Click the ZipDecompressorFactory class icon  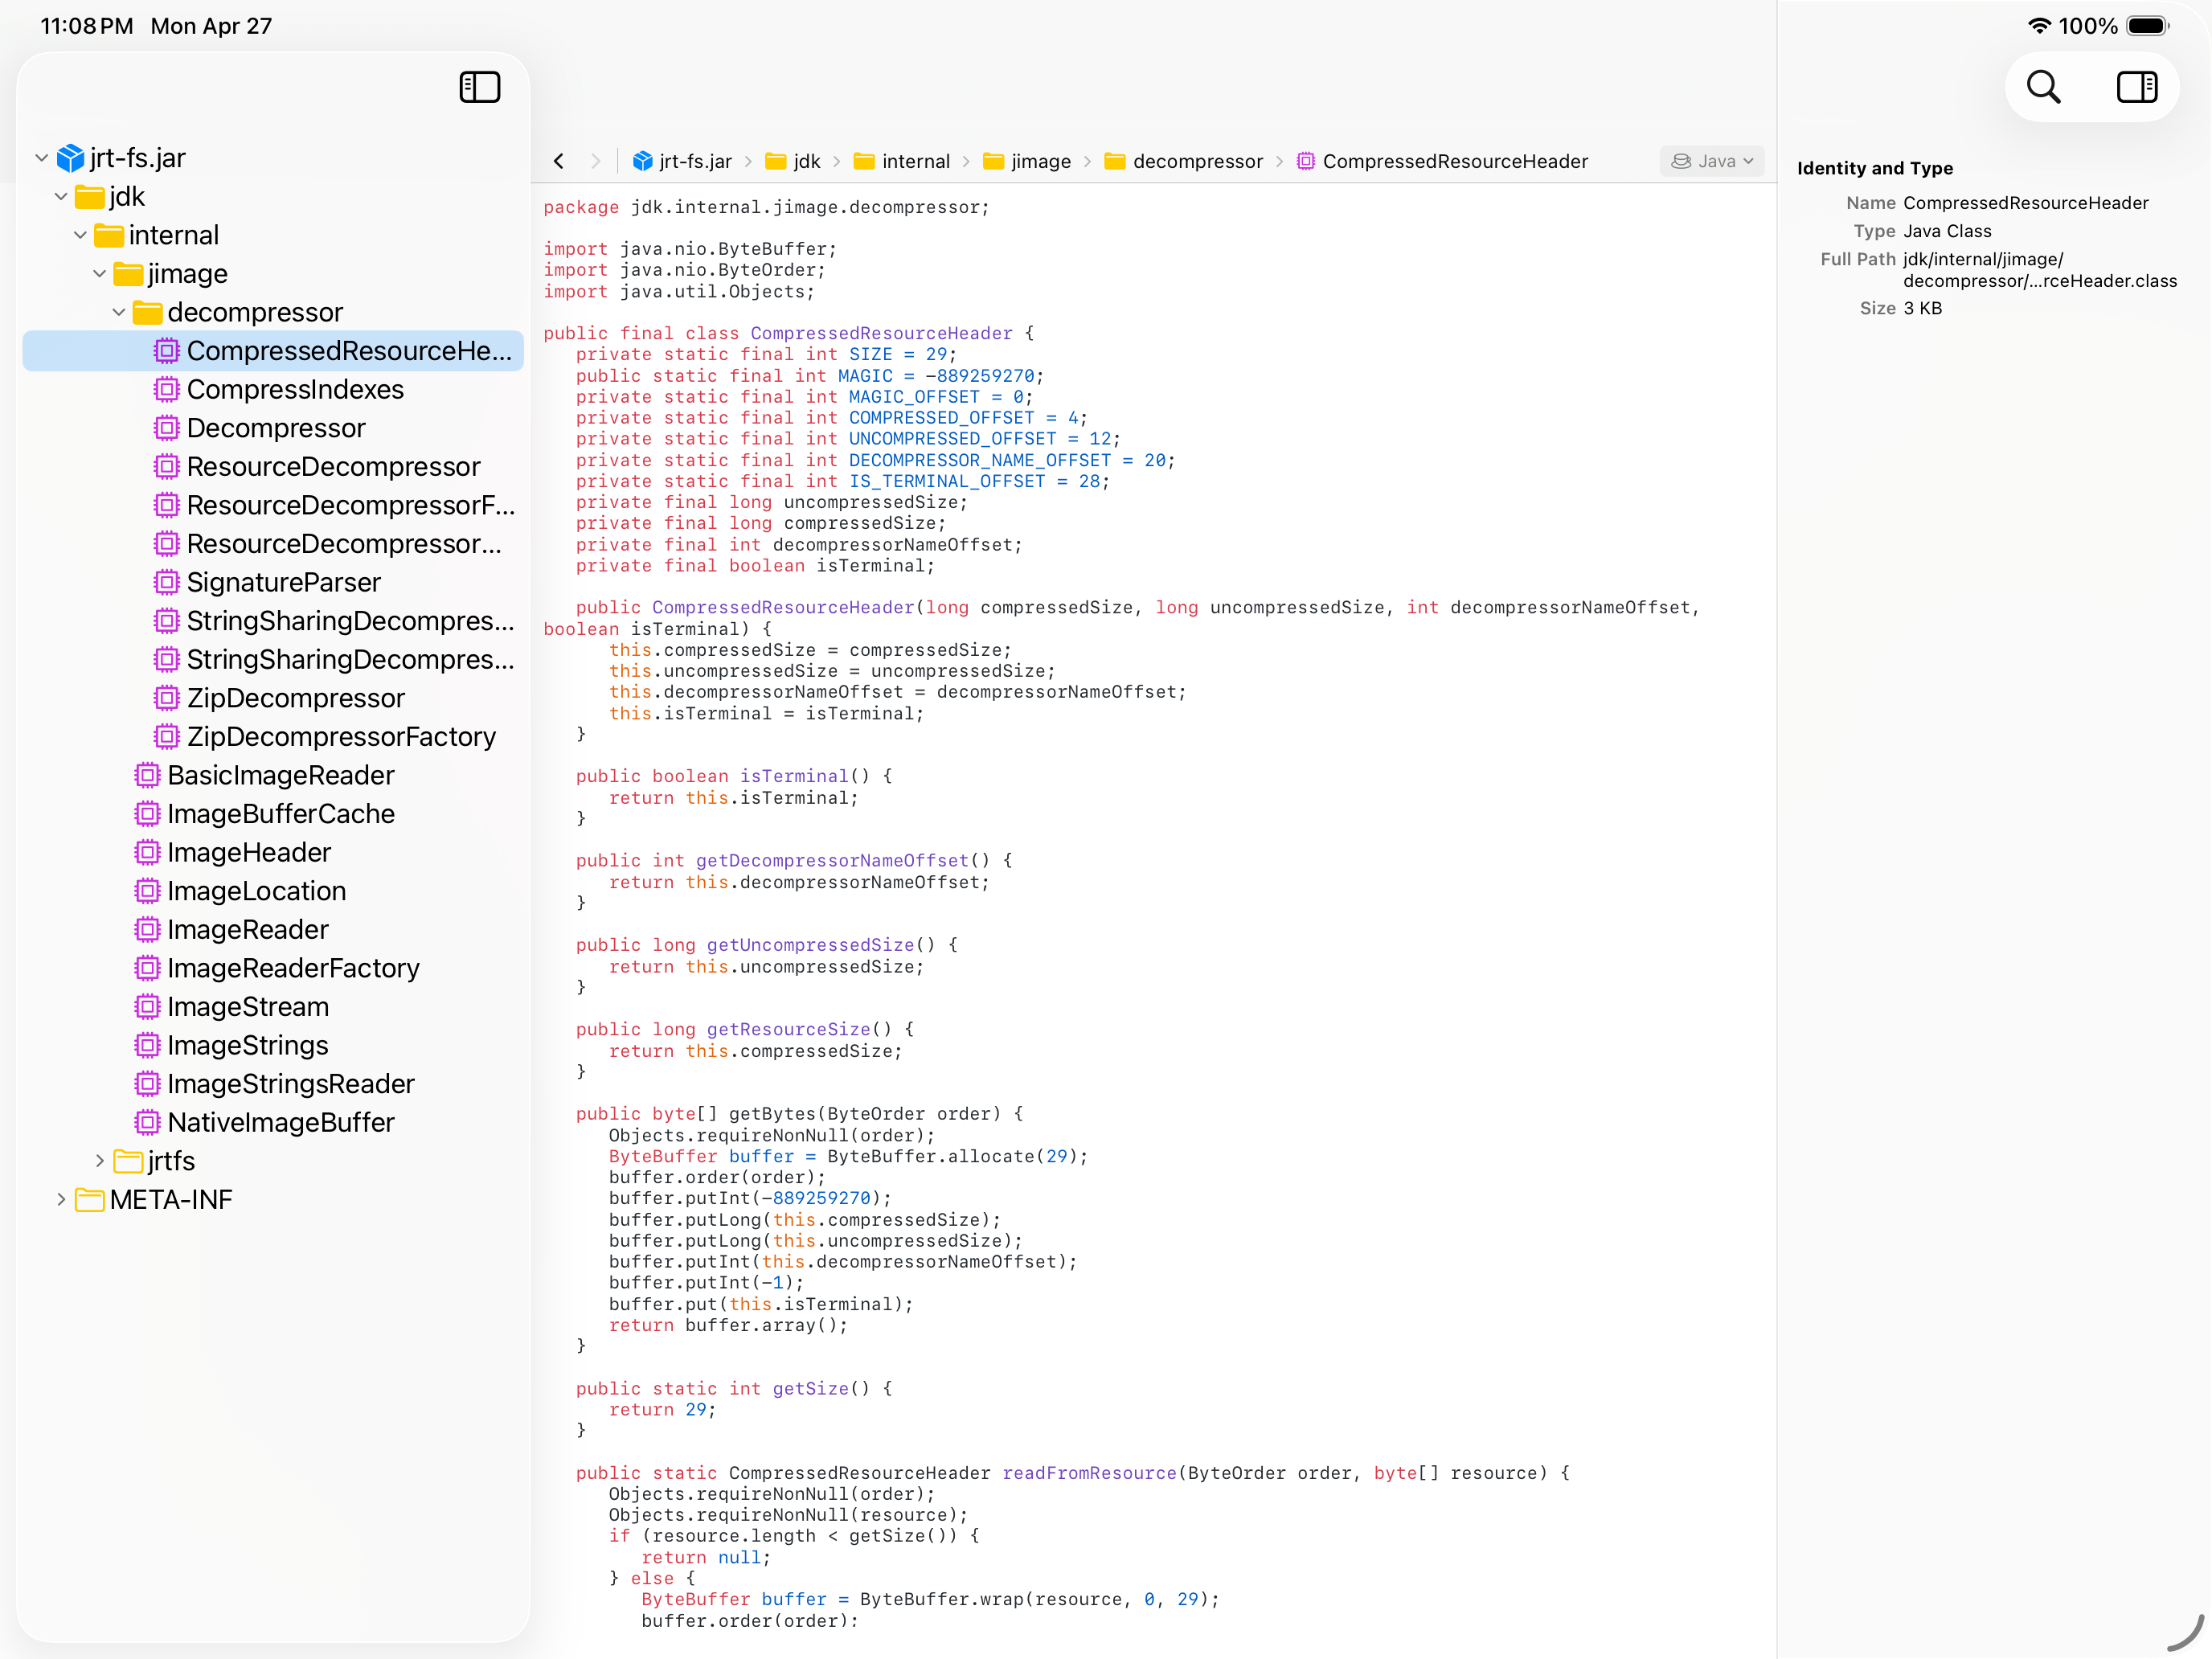pos(166,736)
